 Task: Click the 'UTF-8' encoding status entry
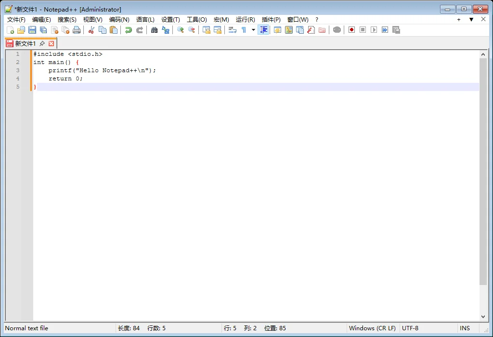point(410,328)
